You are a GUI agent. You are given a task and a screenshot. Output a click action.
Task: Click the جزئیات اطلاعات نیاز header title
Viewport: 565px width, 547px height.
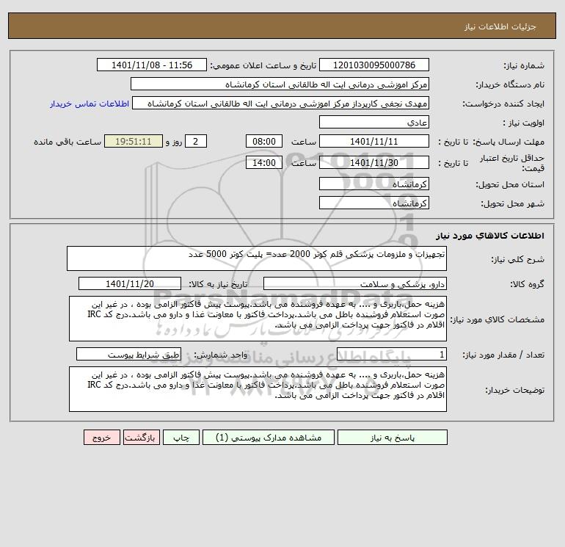[x=500, y=26]
